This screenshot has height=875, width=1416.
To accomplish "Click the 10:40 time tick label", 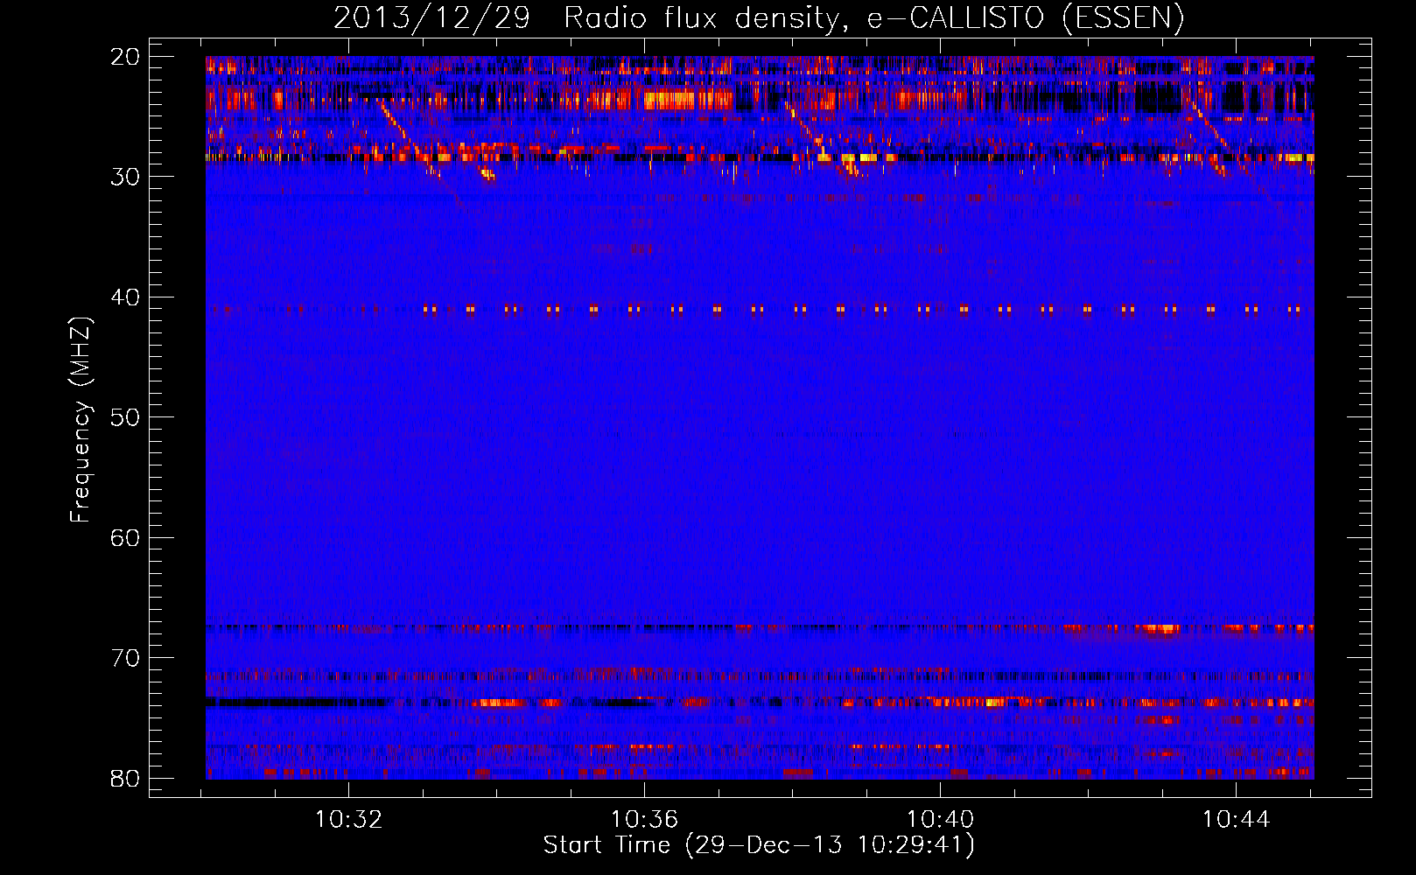I will (x=941, y=820).
